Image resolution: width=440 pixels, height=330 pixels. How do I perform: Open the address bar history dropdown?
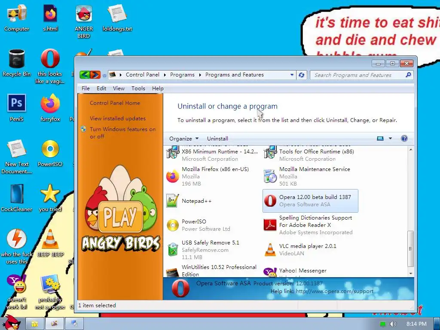[x=292, y=75]
